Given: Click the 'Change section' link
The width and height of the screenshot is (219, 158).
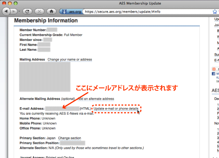Looking at the screenshot, I should (x=69, y=138).
